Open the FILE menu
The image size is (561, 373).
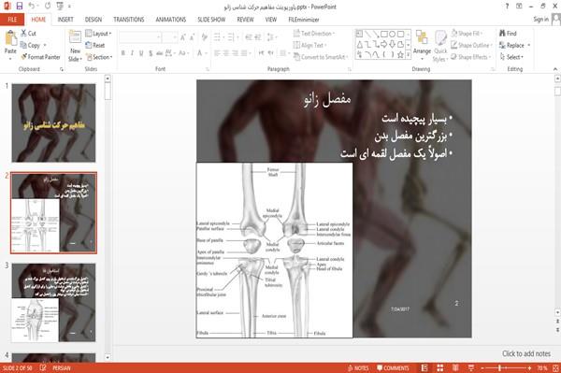coord(12,20)
